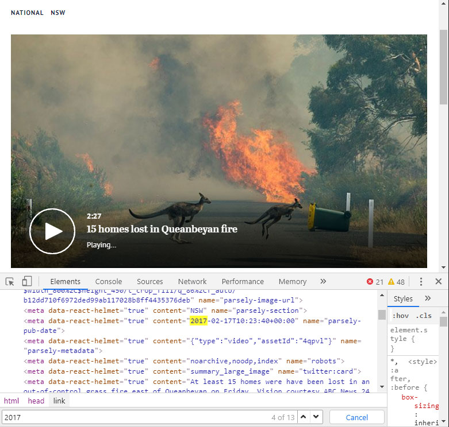Click the Elements panel scrollbar thumb
Screen dimensions: 449x427
pyautogui.click(x=382, y=315)
